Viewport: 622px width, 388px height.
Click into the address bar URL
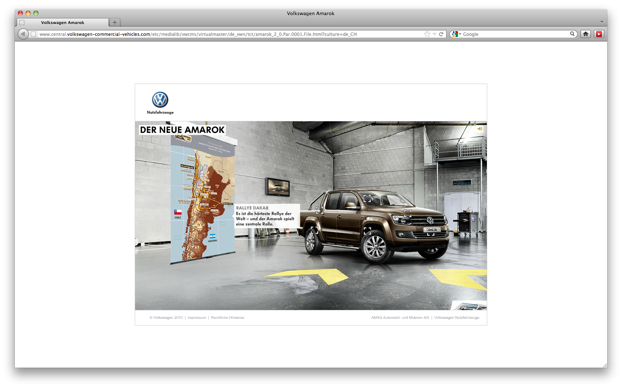click(198, 34)
